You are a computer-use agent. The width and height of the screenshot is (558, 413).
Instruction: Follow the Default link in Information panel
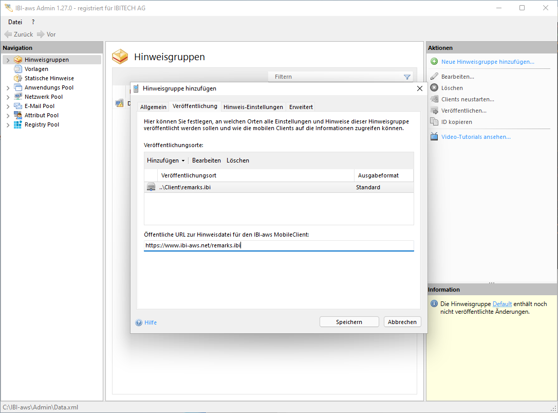502,304
